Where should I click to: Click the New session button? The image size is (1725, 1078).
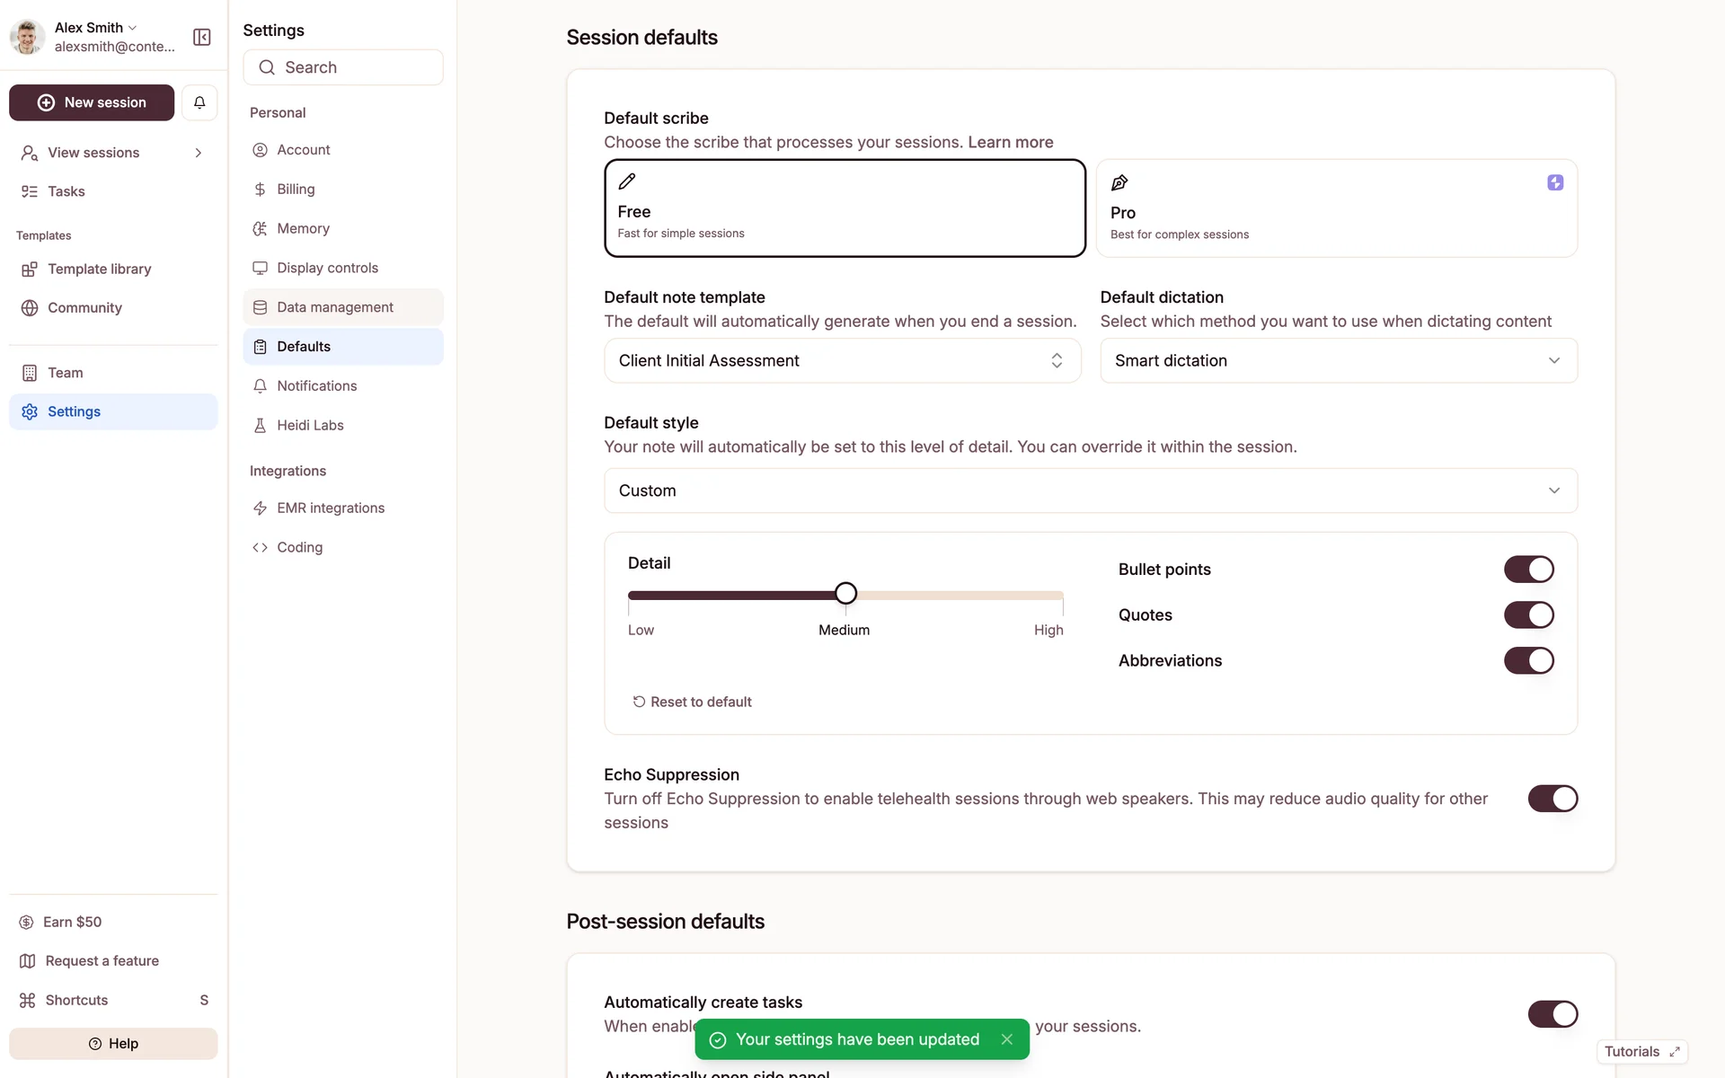92,102
